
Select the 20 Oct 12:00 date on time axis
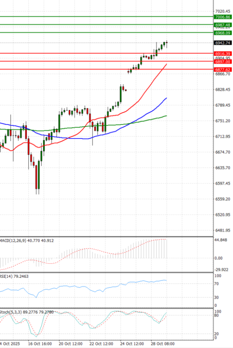pyautogui.click(x=70, y=344)
